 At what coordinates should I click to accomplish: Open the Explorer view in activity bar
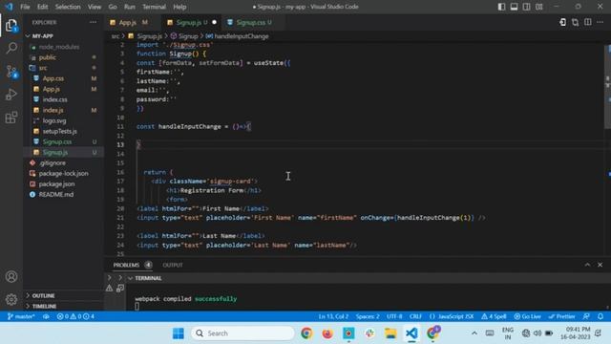coord(11,26)
